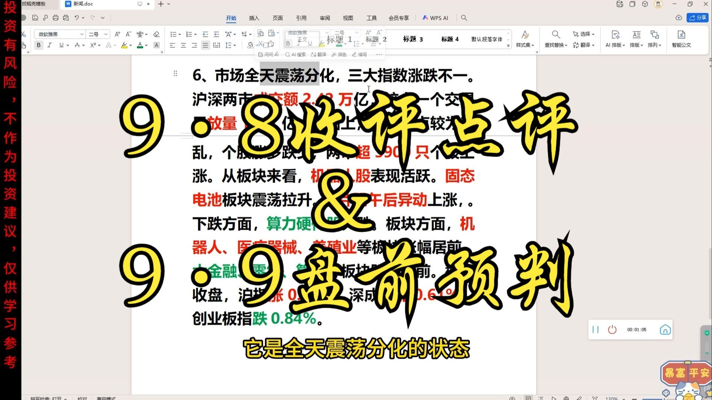The height and width of the screenshot is (400, 712).
Task: Open the 审阅 ribbon tab
Action: [x=325, y=18]
